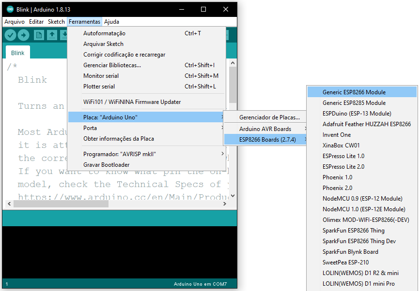Select the Generic ESP8285 Module board
Screen dimensions: 420x291
click(362, 103)
